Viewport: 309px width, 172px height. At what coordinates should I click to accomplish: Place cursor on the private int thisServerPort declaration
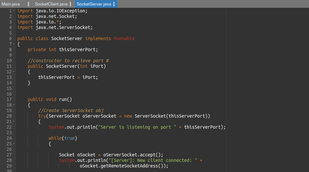(x=63, y=50)
